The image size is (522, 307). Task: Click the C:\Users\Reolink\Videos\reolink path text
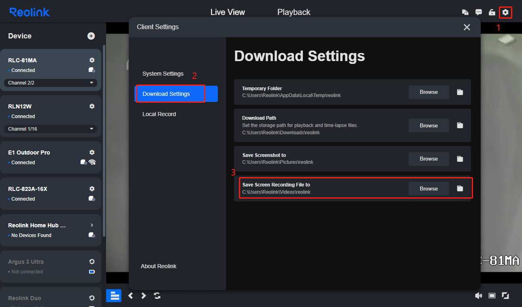[x=277, y=192]
